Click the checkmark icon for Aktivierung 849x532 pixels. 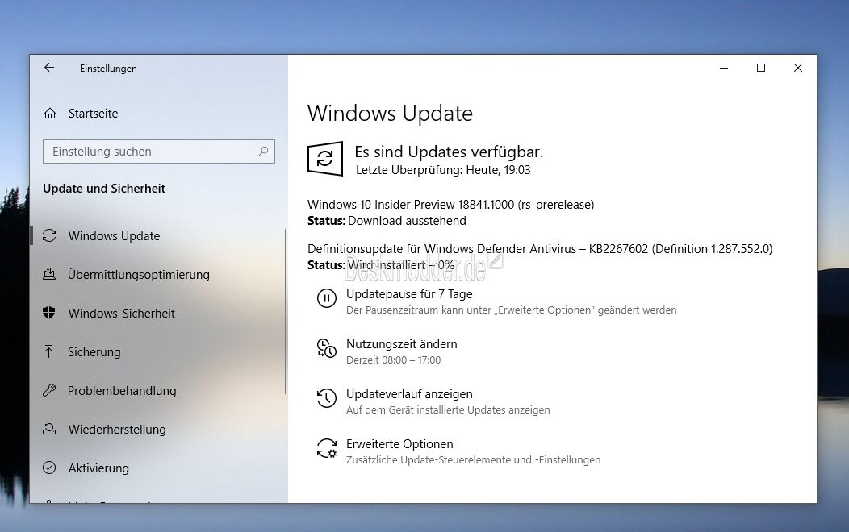point(49,468)
